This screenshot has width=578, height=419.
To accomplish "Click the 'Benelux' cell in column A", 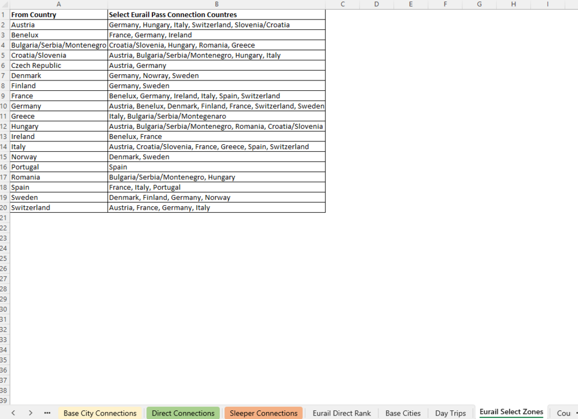I will pyautogui.click(x=59, y=35).
